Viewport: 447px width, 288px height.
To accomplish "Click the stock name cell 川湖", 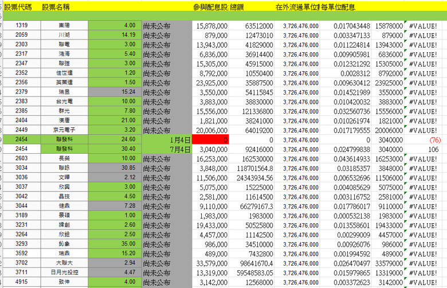I will coord(64,35).
